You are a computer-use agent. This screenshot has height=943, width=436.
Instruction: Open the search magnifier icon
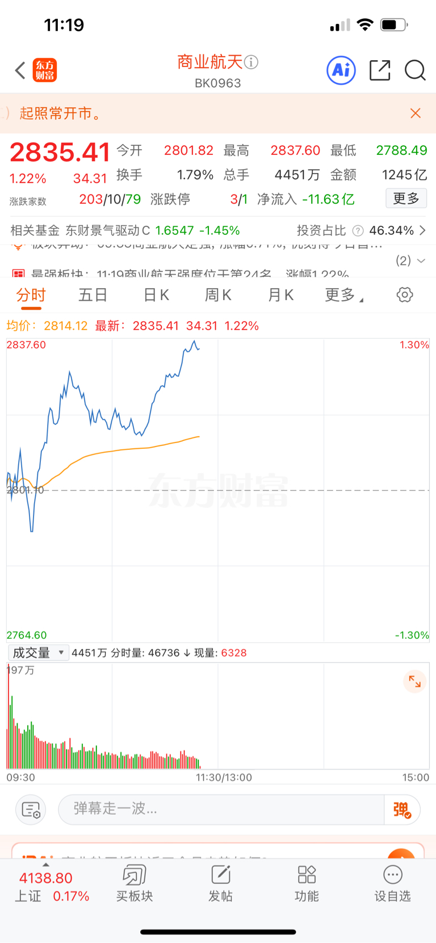[415, 70]
